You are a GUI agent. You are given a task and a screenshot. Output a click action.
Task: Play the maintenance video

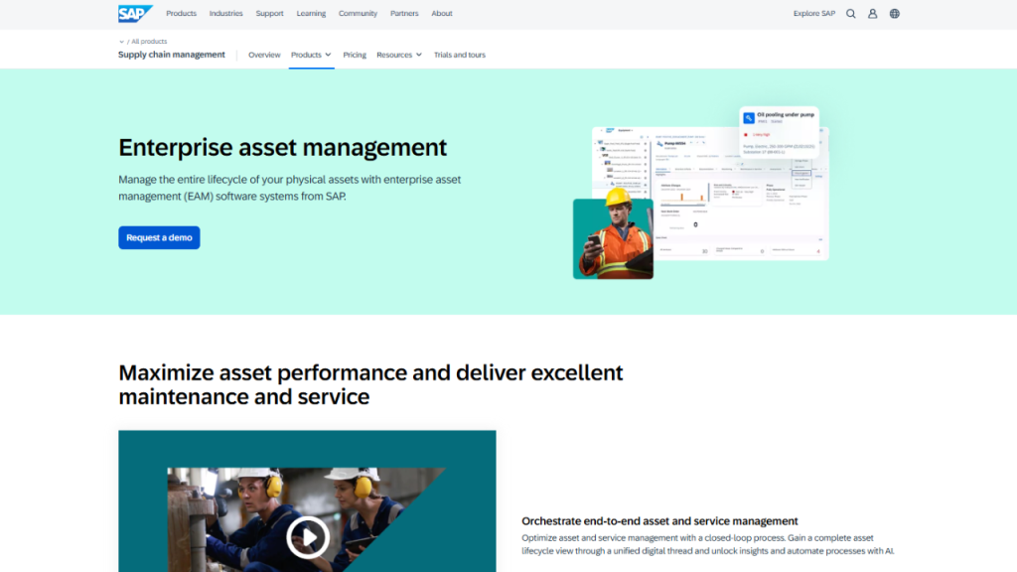click(307, 537)
